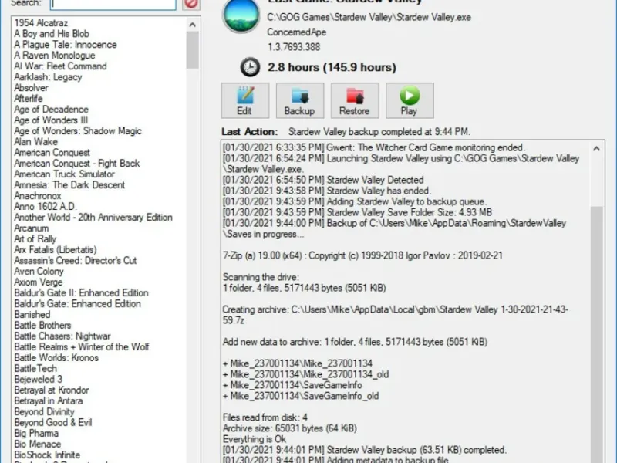Select Assassin's Creed: Director's Cut

click(x=75, y=261)
